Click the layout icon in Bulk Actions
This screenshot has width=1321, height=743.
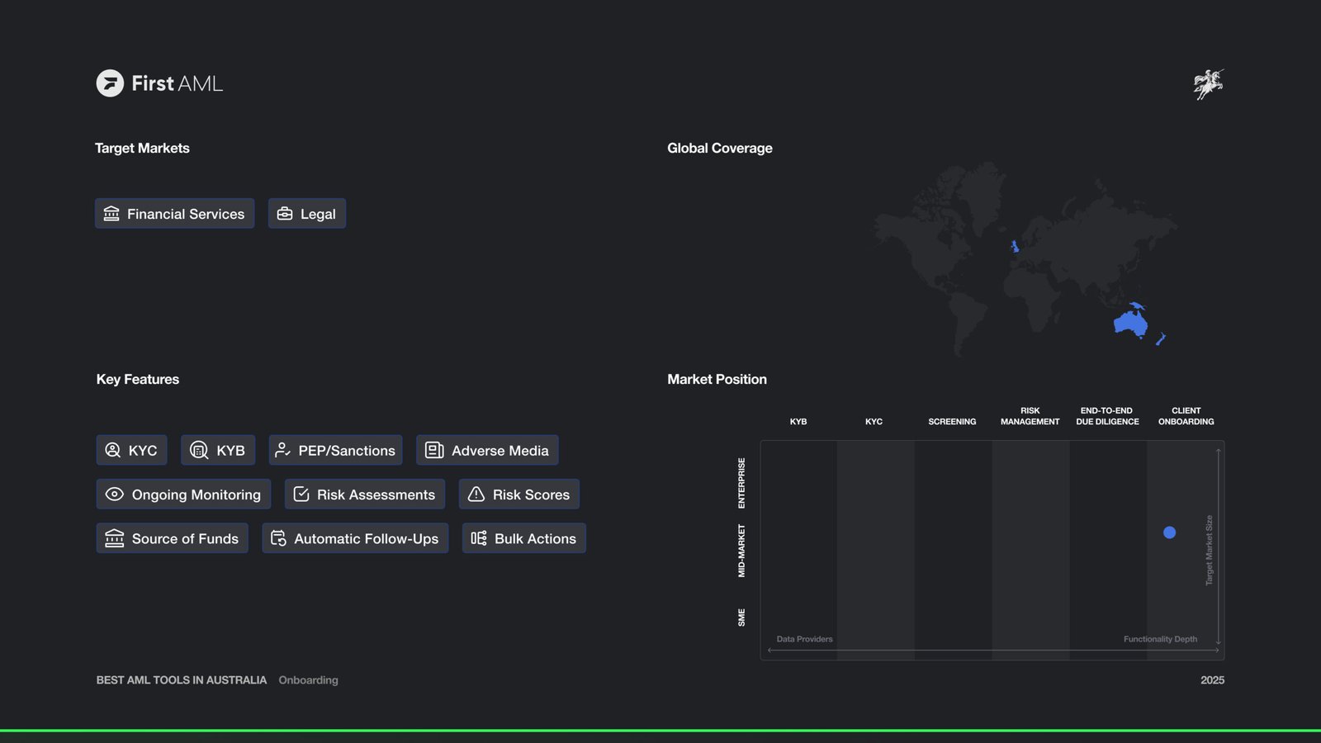479,538
